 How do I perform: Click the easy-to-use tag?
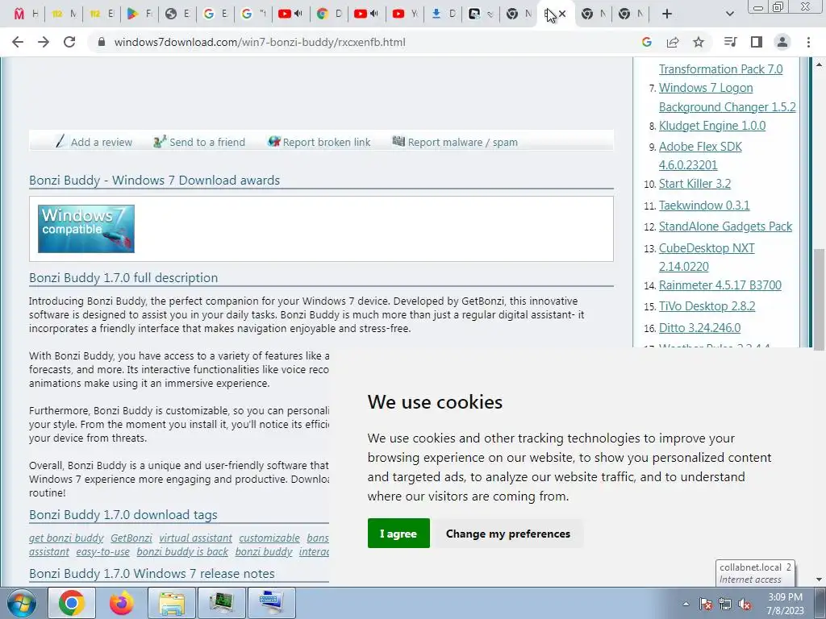102,551
